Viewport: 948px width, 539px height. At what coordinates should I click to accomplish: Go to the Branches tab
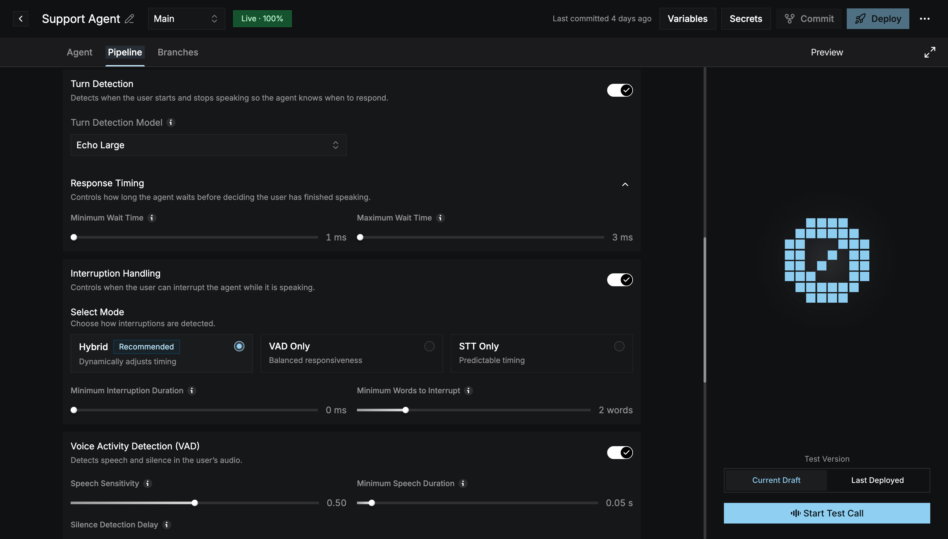(178, 52)
